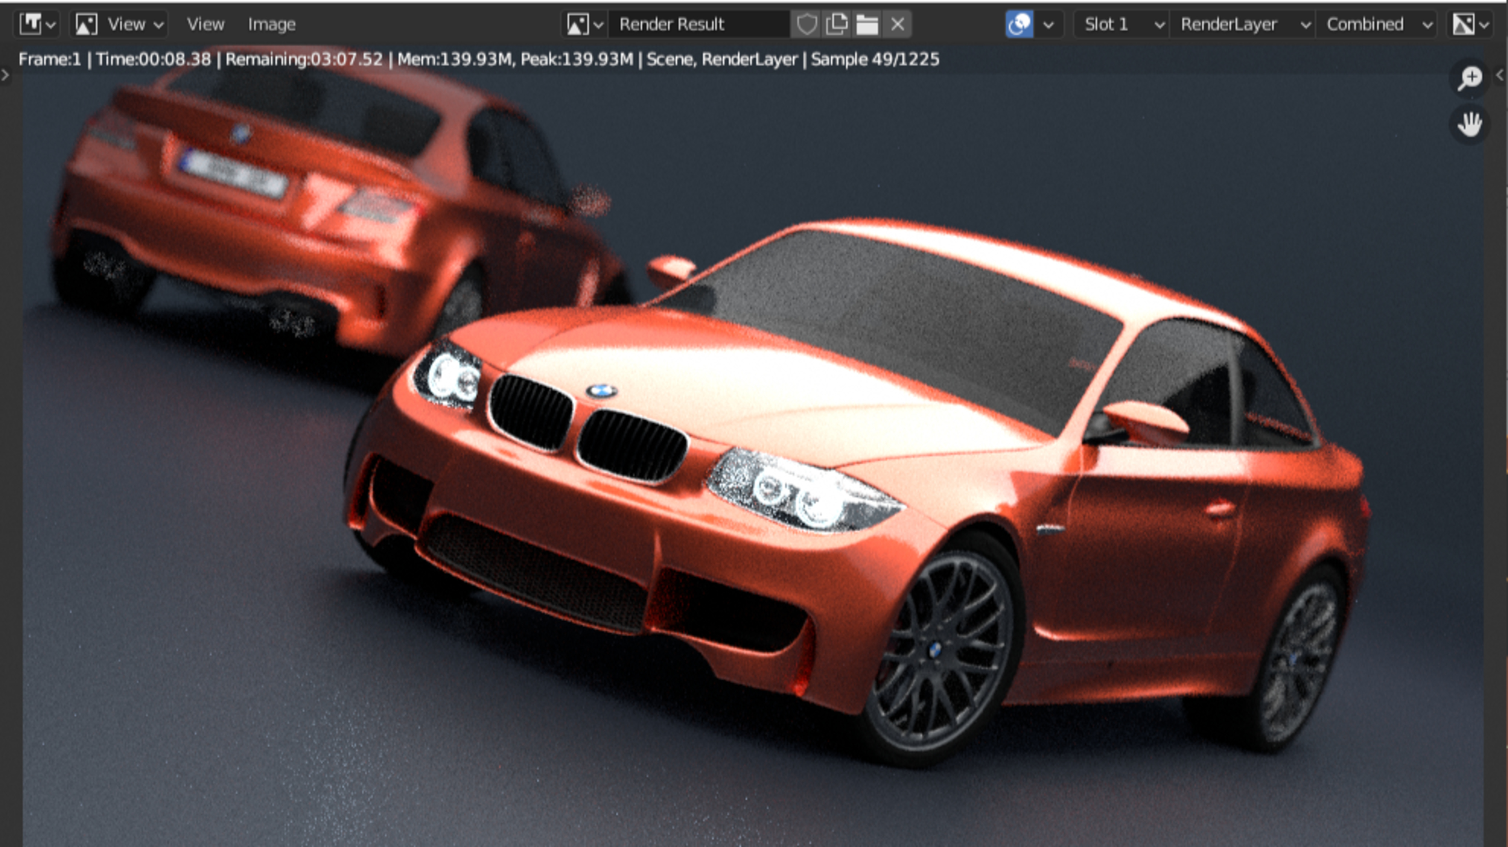Open an image using the folder icon
Image resolution: width=1508 pixels, height=847 pixels.
click(867, 25)
